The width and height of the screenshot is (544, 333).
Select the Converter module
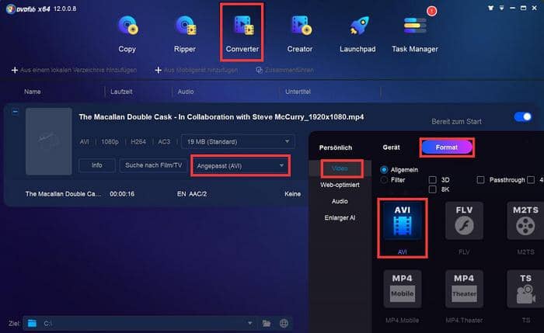coord(242,34)
